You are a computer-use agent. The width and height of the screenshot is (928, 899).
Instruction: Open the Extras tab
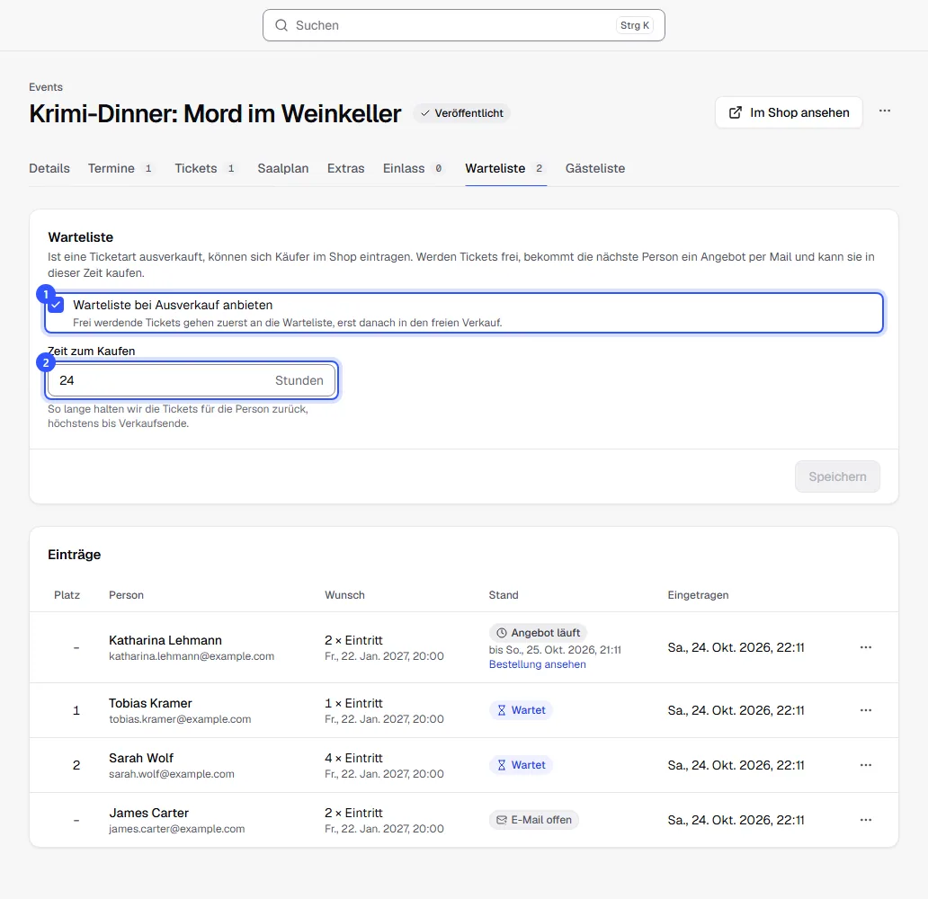click(345, 169)
